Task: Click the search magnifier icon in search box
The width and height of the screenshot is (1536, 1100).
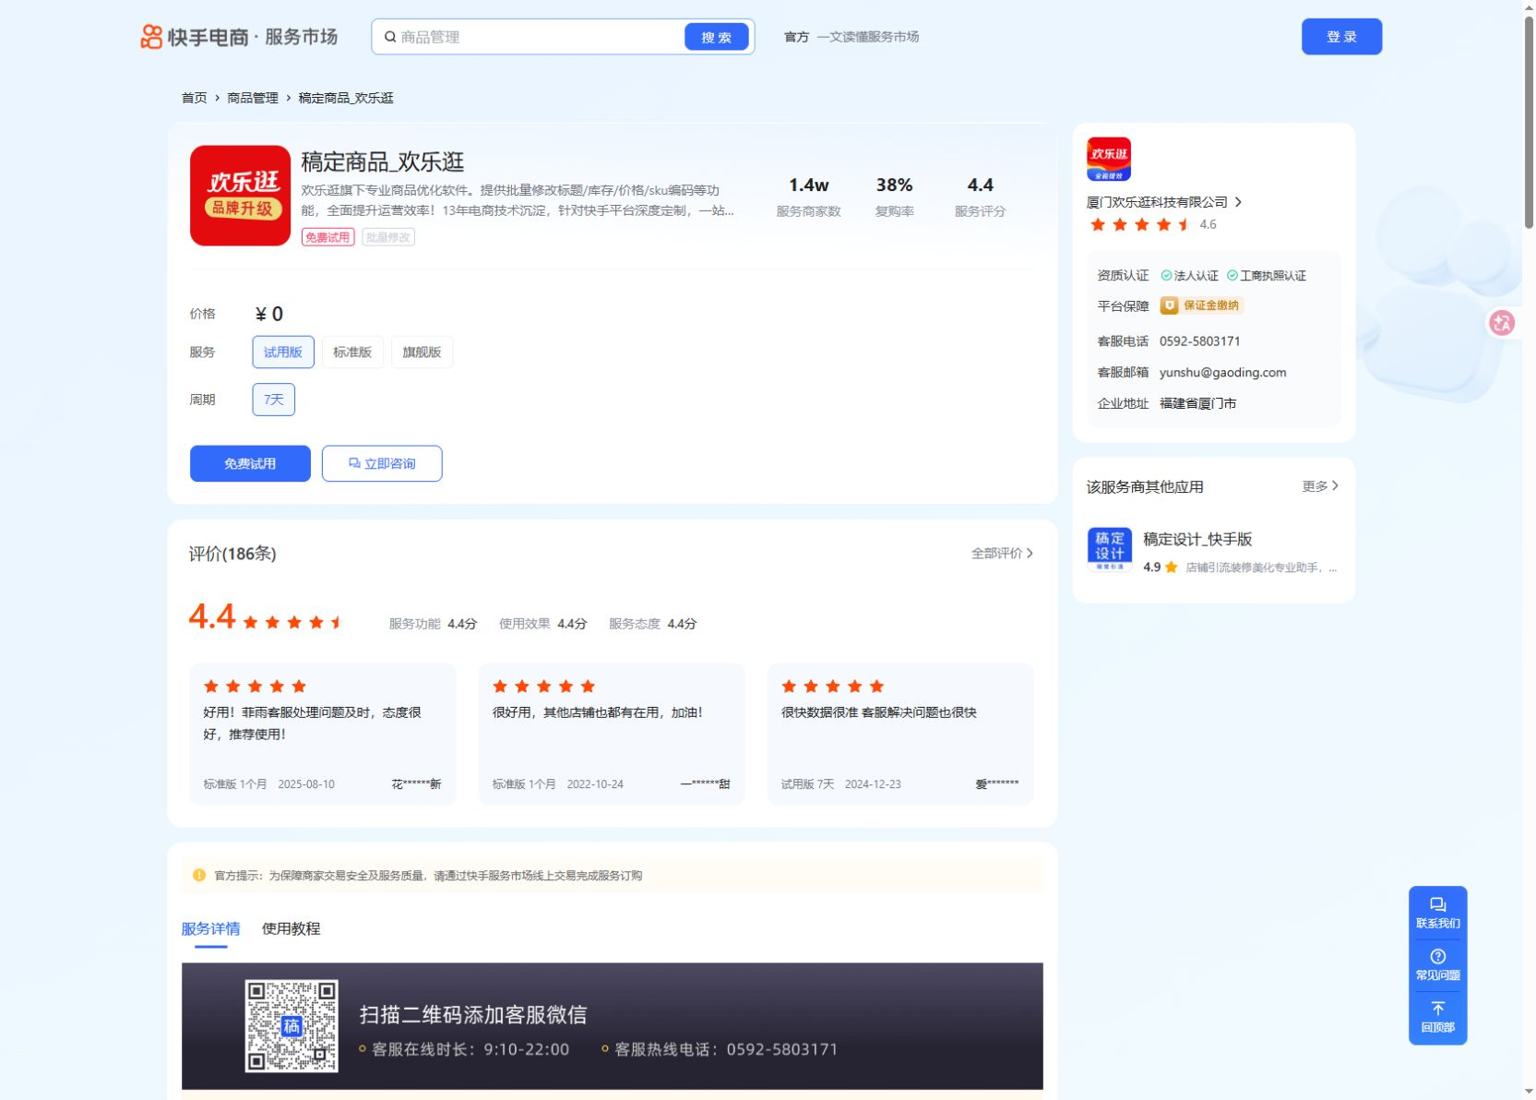Action: pyautogui.click(x=390, y=37)
